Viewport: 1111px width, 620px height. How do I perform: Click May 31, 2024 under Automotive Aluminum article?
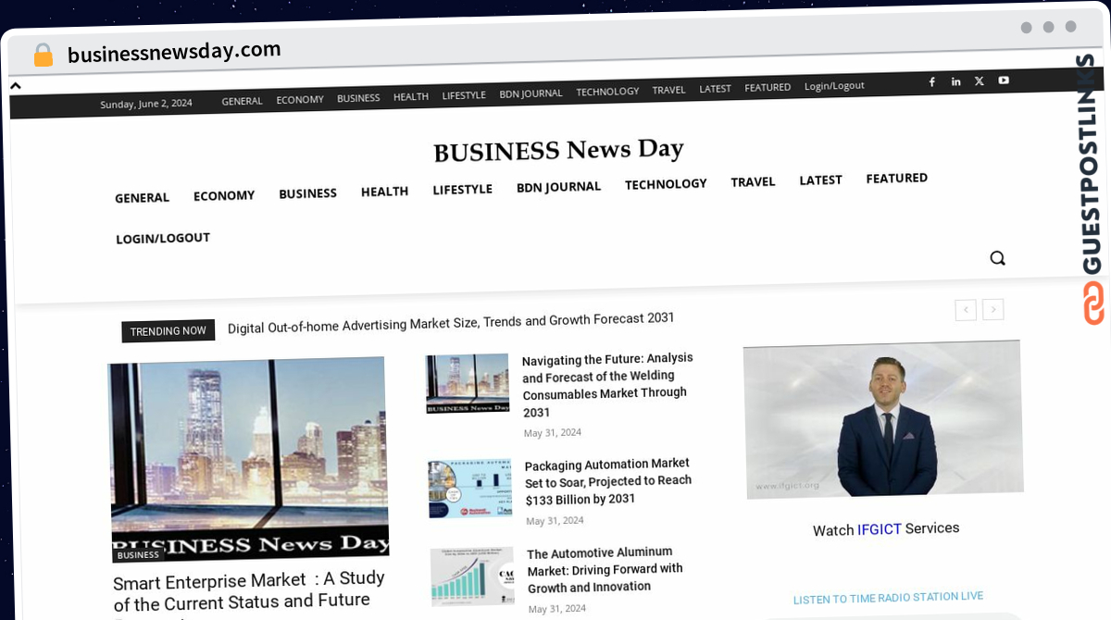pos(557,609)
